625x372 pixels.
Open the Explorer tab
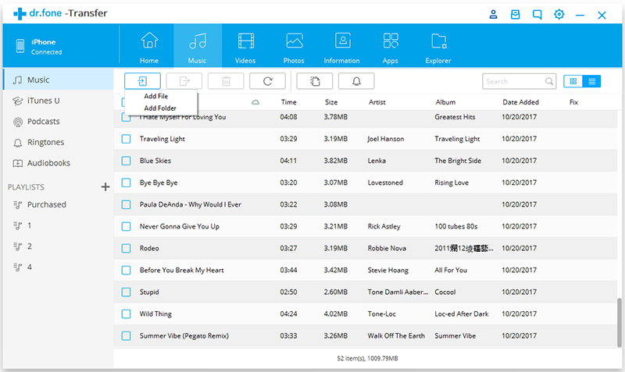(x=438, y=47)
